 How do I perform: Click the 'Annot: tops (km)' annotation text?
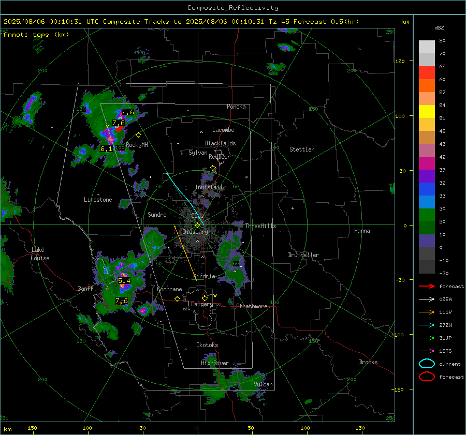[36, 35]
